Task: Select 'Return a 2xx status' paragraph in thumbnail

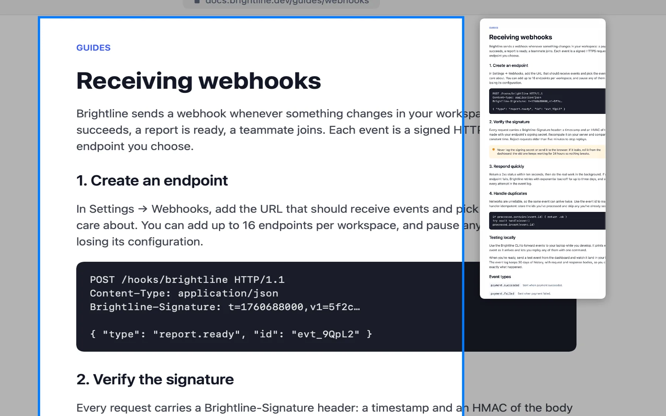Action: [547, 179]
